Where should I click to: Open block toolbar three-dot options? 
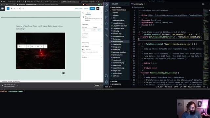pos(45,46)
